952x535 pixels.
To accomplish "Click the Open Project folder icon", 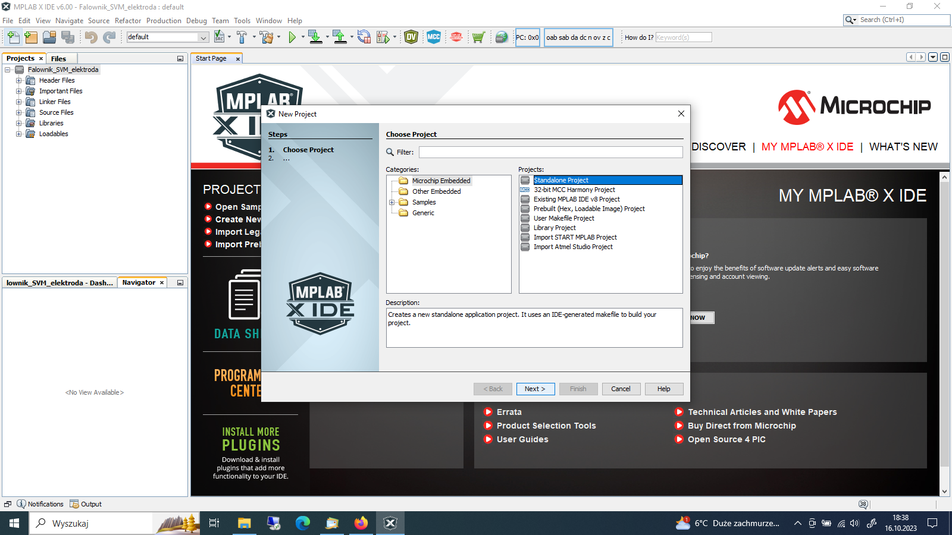I will (x=49, y=37).
